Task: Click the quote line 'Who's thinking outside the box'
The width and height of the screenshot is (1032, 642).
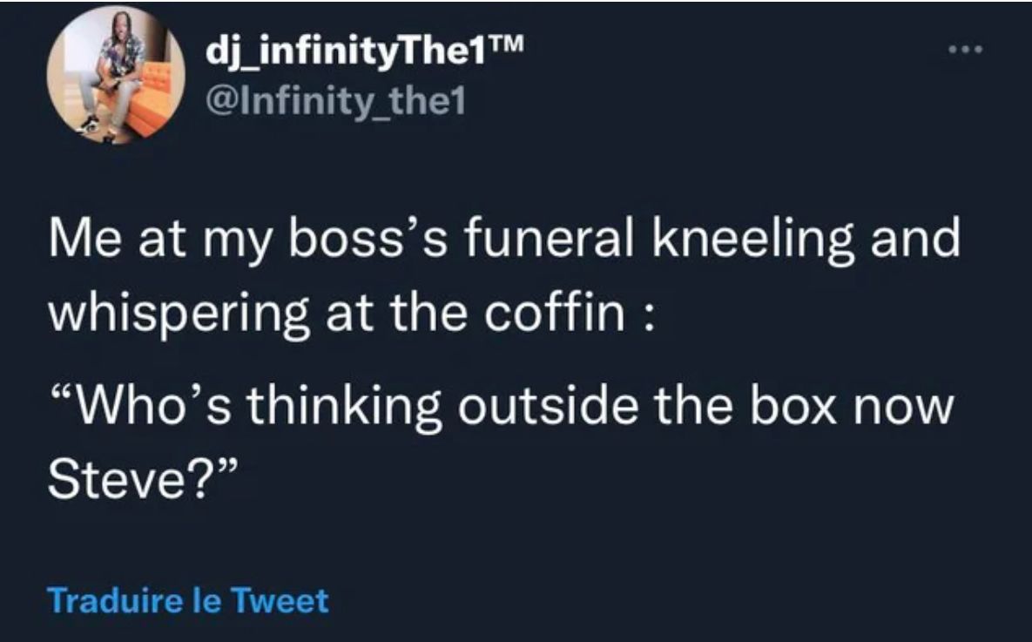Action: coord(496,406)
